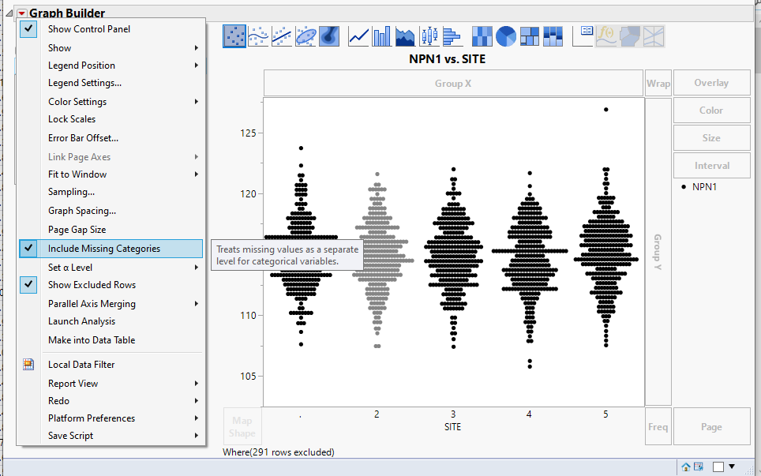Select the Box Plot icon
This screenshot has width=761, height=476.
[429, 36]
